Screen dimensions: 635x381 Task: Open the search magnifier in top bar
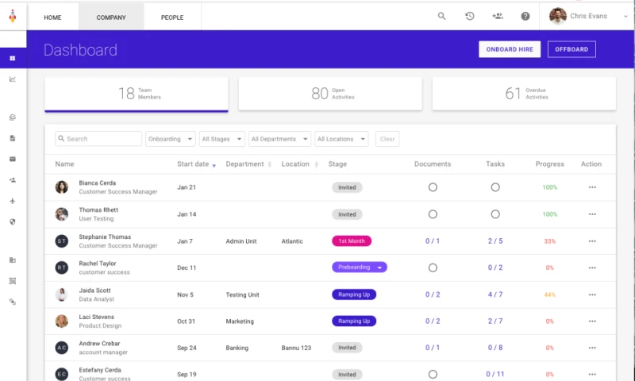tap(442, 16)
